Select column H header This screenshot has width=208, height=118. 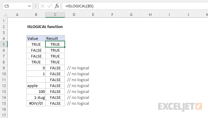150,15
